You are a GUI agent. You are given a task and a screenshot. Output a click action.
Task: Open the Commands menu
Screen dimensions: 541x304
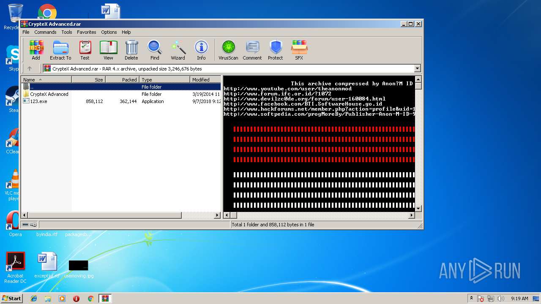coord(45,32)
